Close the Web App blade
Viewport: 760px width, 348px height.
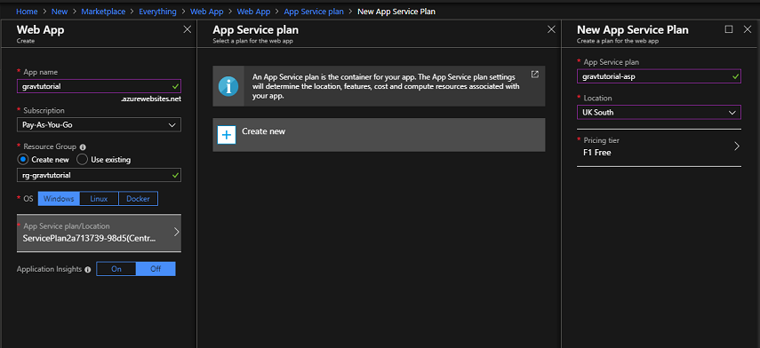tap(188, 29)
